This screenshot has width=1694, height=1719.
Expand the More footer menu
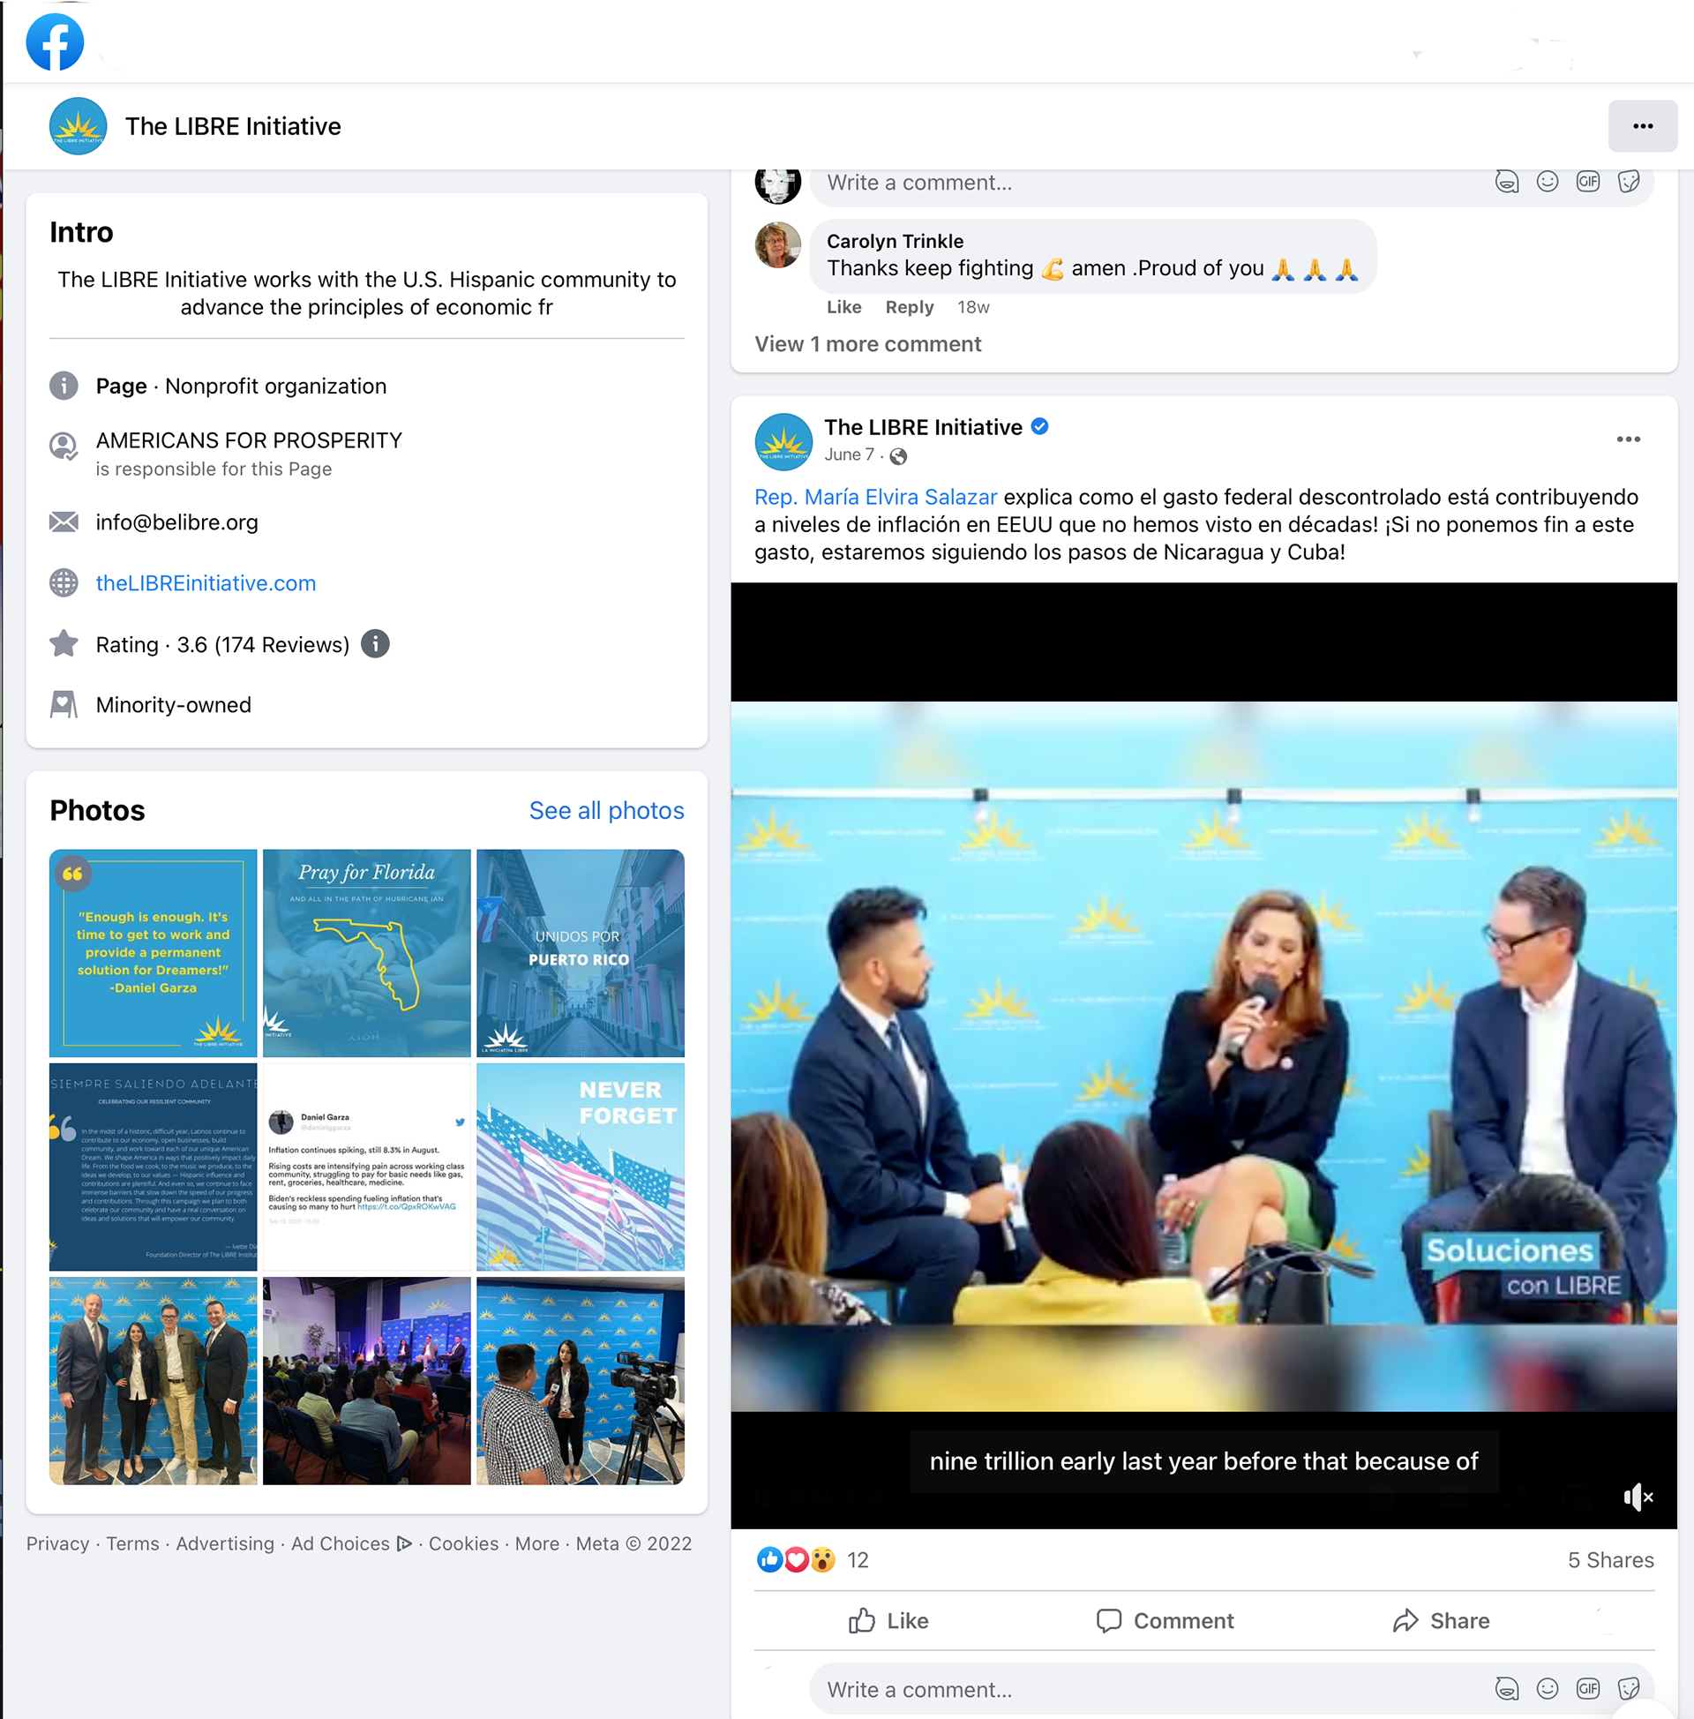click(x=537, y=1543)
